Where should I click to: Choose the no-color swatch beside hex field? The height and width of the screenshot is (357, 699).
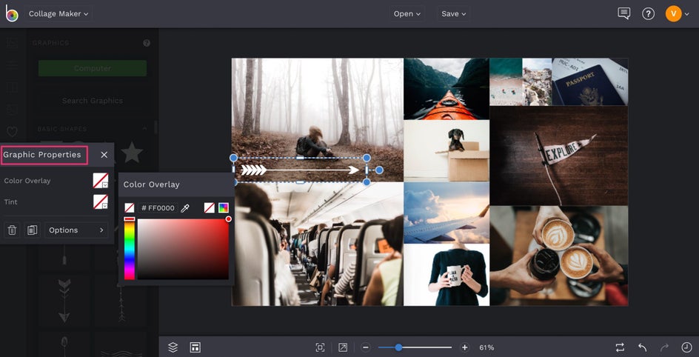pyautogui.click(x=130, y=207)
